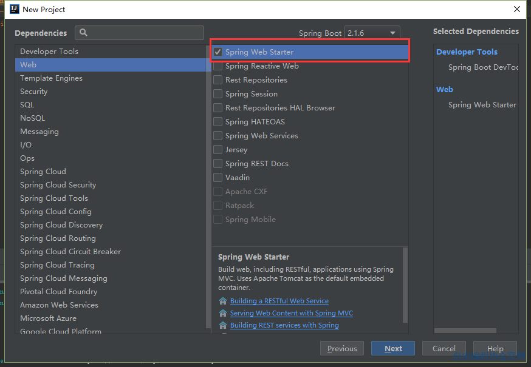Select SQL category

[x=111, y=105]
